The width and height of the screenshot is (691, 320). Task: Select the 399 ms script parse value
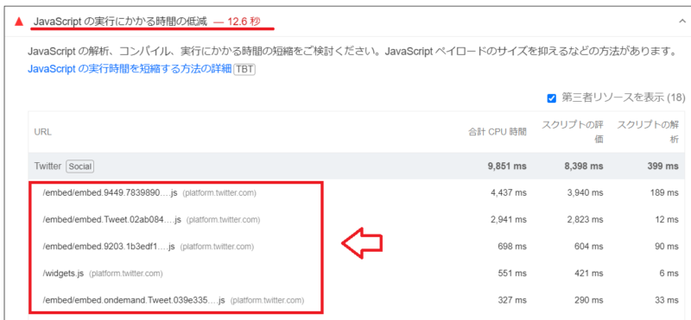click(662, 166)
